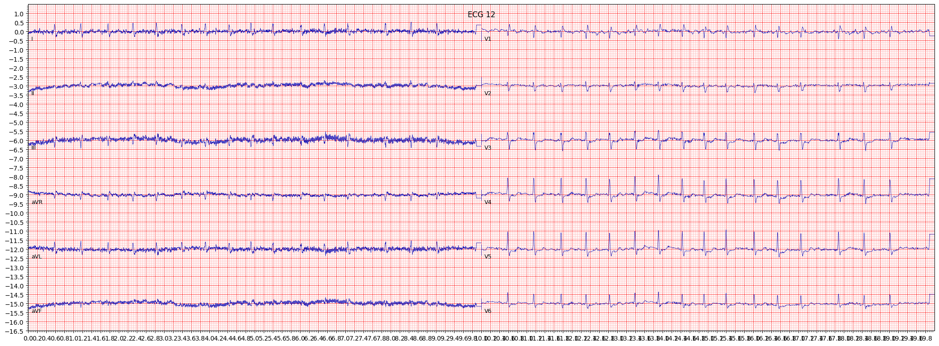Click the aVF lead label

[37, 311]
